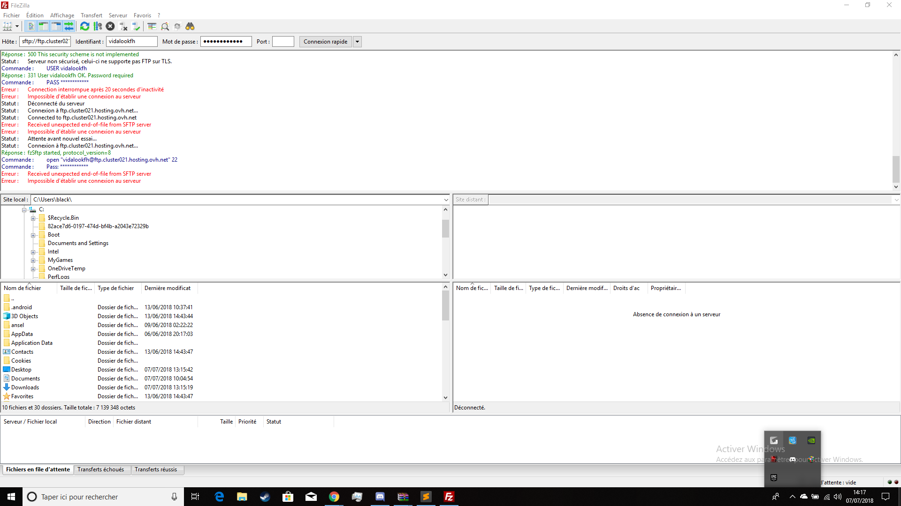Click the reconnect to last server icon
This screenshot has height=506, width=901.
[136, 26]
